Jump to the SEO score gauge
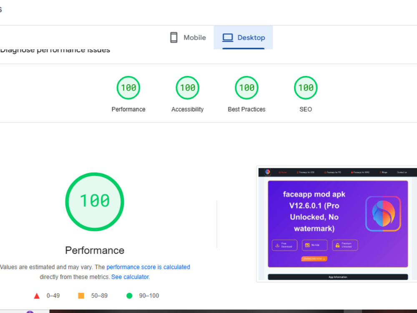417x313 pixels. 306,88
